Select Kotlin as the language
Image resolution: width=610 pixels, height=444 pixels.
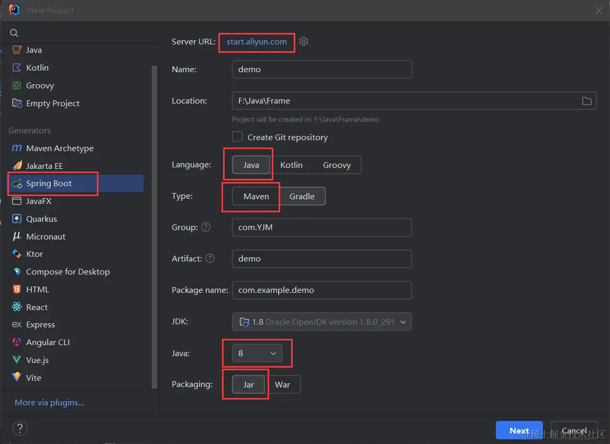pyautogui.click(x=291, y=165)
